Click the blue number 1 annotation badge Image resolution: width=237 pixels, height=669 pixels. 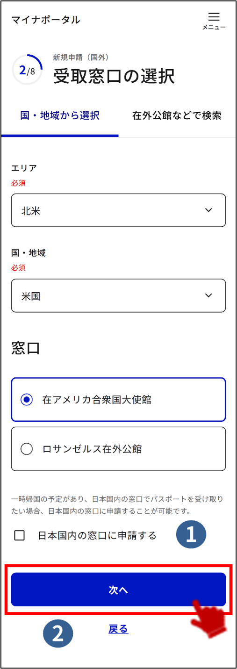pos(191,535)
